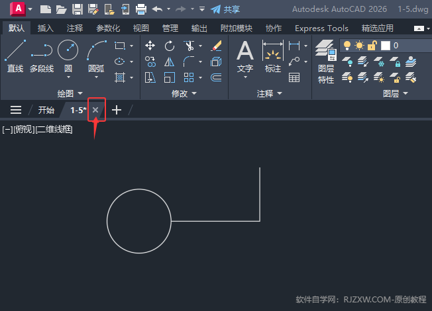The height and width of the screenshot is (311, 432).
Task: Insert a Table from annotation panel
Action: pyautogui.click(x=294, y=77)
